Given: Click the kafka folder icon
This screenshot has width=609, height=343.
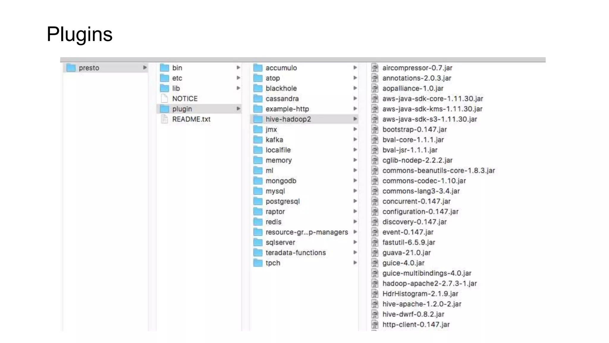Looking at the screenshot, I should 258,140.
